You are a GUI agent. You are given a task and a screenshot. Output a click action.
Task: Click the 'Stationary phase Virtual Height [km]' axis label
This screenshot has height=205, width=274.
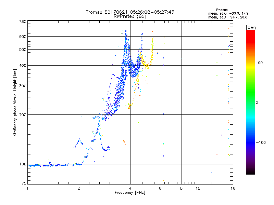click(15, 102)
